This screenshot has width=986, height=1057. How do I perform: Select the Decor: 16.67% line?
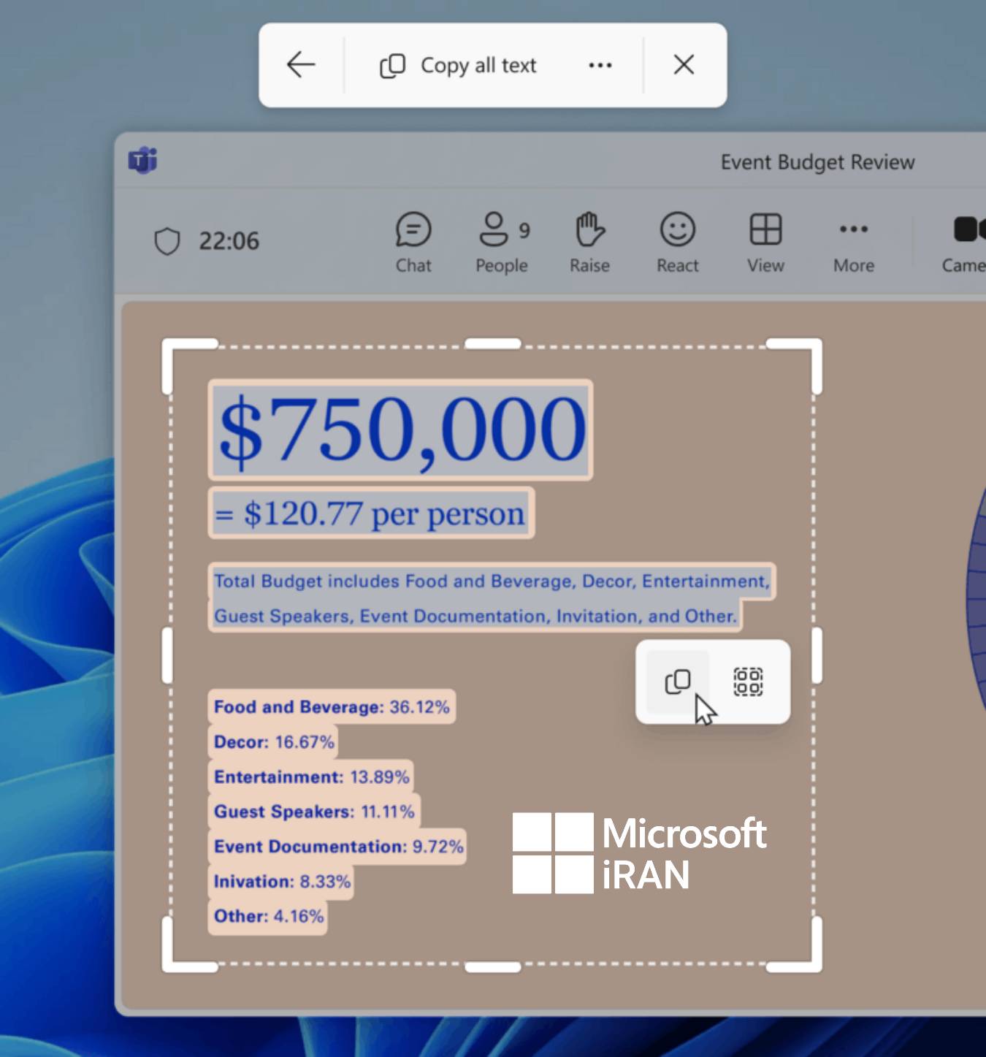[x=273, y=741]
